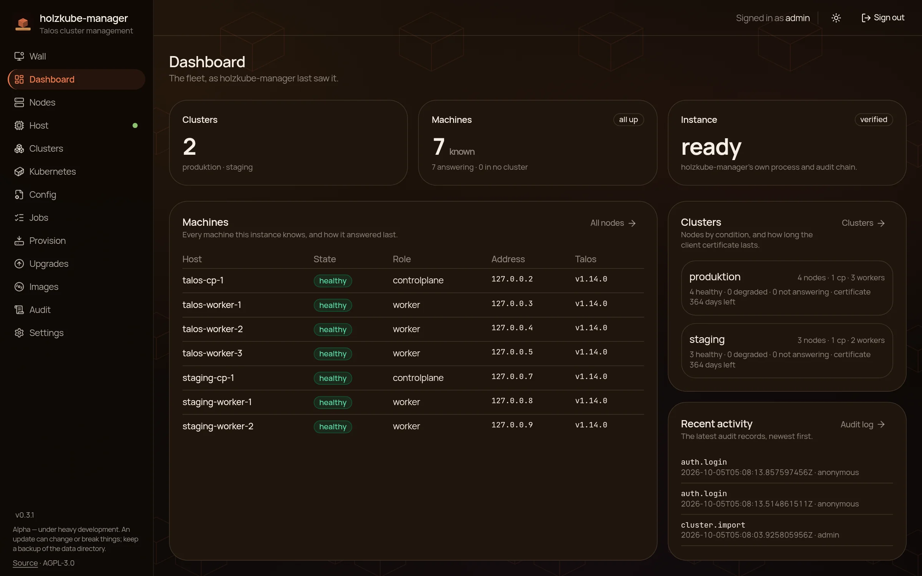
Task: Open the Clusters link in Clusters panel
Action: (x=863, y=223)
